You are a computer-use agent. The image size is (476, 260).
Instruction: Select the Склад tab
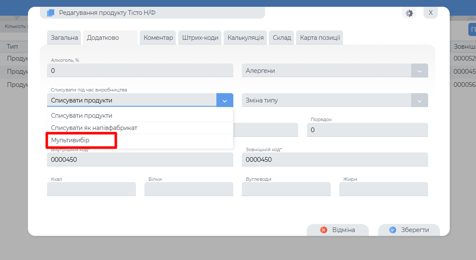click(282, 38)
